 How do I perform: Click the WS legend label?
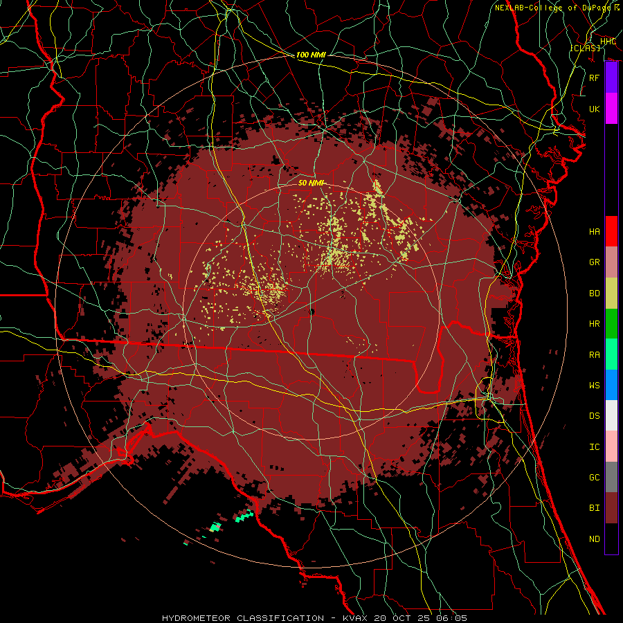(595, 386)
